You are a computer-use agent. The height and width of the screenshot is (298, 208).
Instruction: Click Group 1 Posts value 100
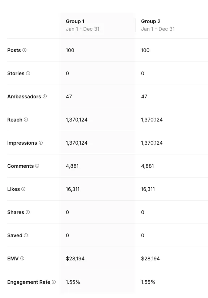(x=70, y=50)
